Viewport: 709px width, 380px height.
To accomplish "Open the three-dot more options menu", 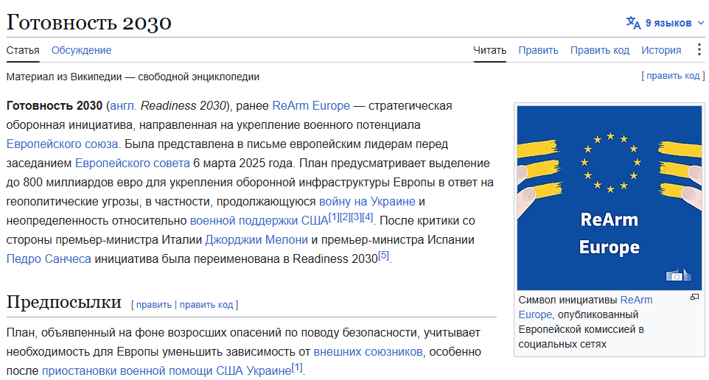I will coord(699,49).
